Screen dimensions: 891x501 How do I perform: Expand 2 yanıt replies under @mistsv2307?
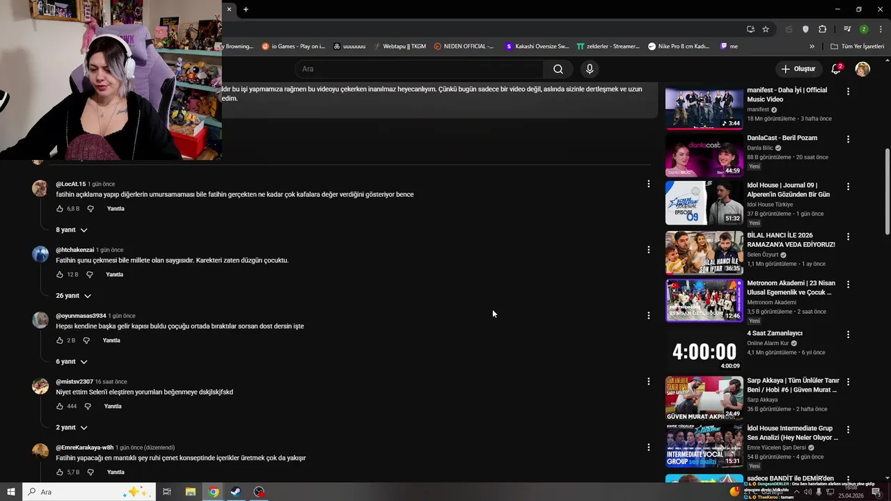(x=72, y=427)
